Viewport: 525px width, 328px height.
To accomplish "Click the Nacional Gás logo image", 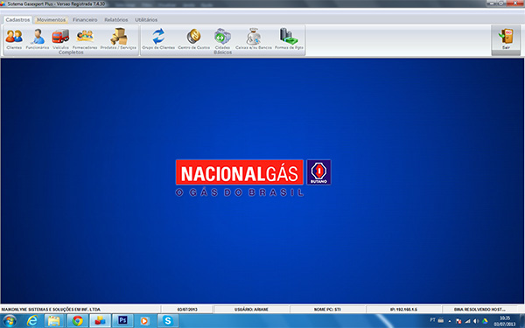I will tap(240, 172).
